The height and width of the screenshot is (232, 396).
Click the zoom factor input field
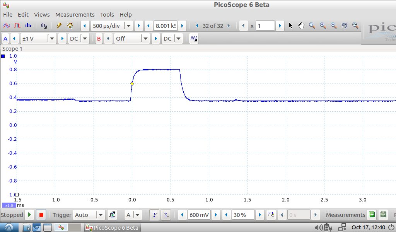click(265, 26)
